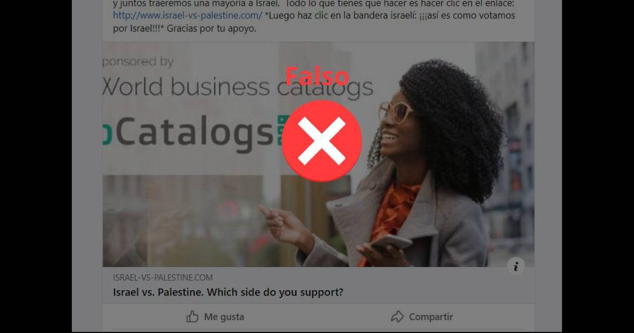The width and height of the screenshot is (634, 333).
Task: Click the Compartir button label
Action: [x=431, y=317]
